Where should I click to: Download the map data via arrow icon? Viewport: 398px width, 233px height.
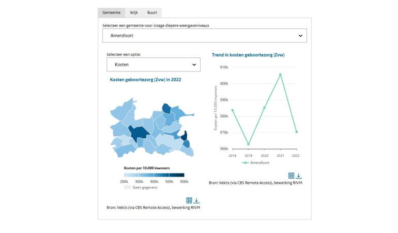tap(196, 201)
